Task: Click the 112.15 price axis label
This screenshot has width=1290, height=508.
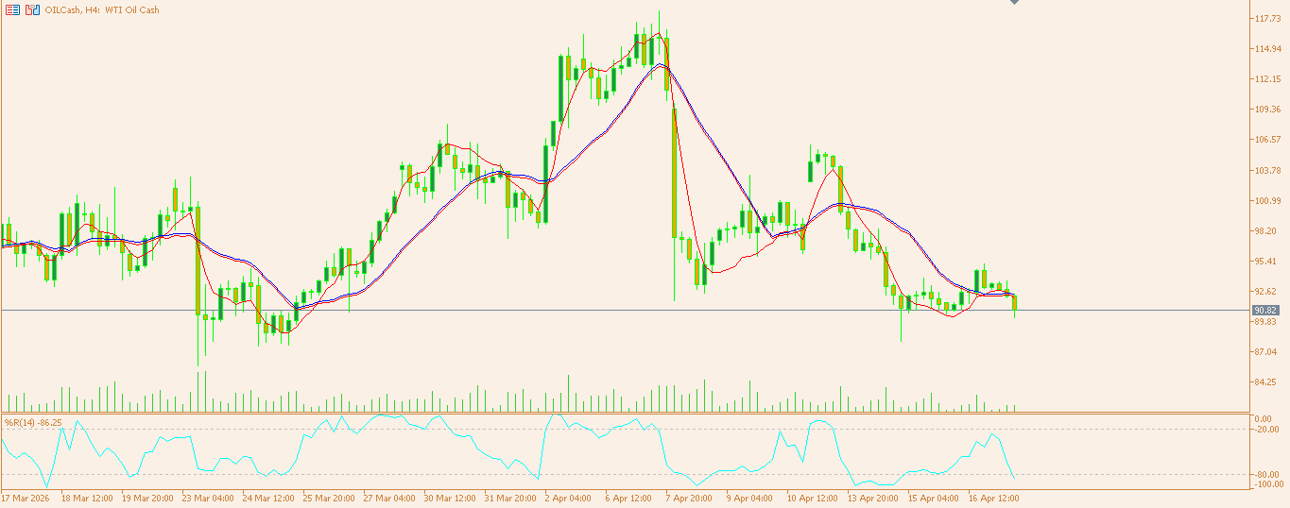Action: coord(1266,79)
